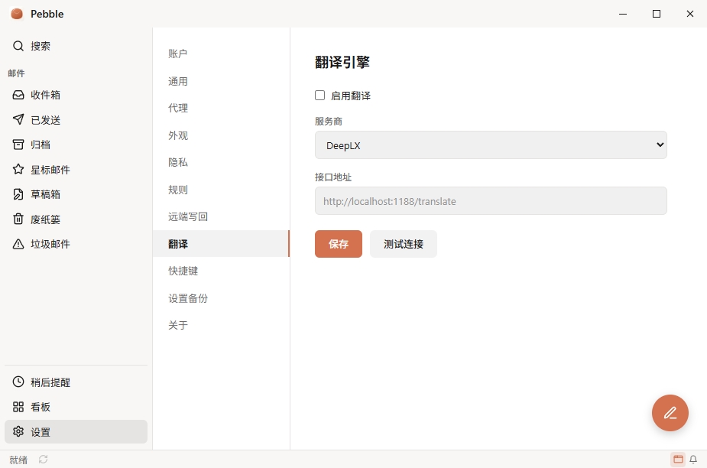Screen dimensions: 707x468
Task: Select the 翻译 settings tab
Action: (x=221, y=244)
